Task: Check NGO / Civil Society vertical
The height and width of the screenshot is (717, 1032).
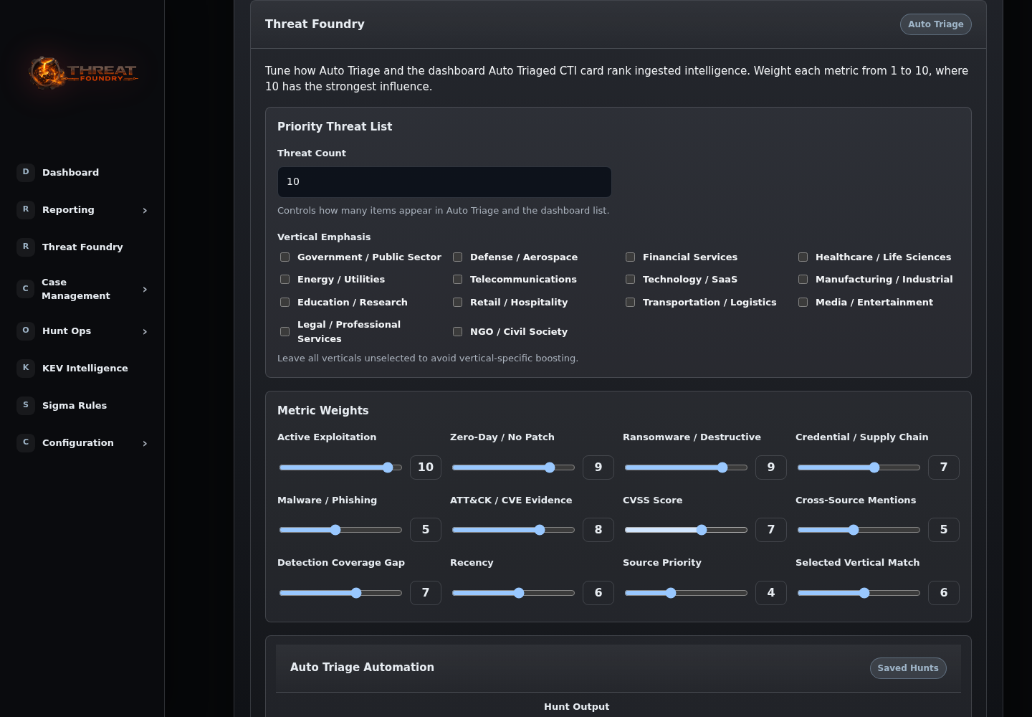Action: (457, 332)
